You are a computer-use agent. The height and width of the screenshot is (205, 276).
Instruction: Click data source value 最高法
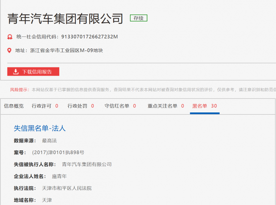pyautogui.click(x=50, y=141)
